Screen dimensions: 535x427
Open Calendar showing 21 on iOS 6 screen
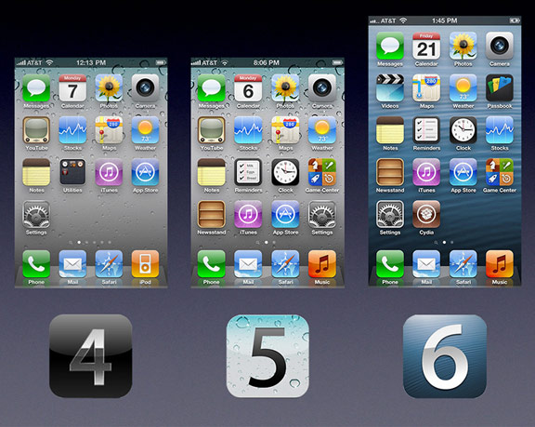(426, 46)
